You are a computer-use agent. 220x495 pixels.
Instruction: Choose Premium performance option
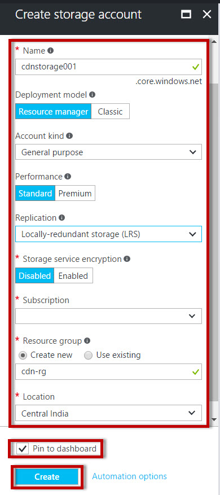tap(75, 193)
